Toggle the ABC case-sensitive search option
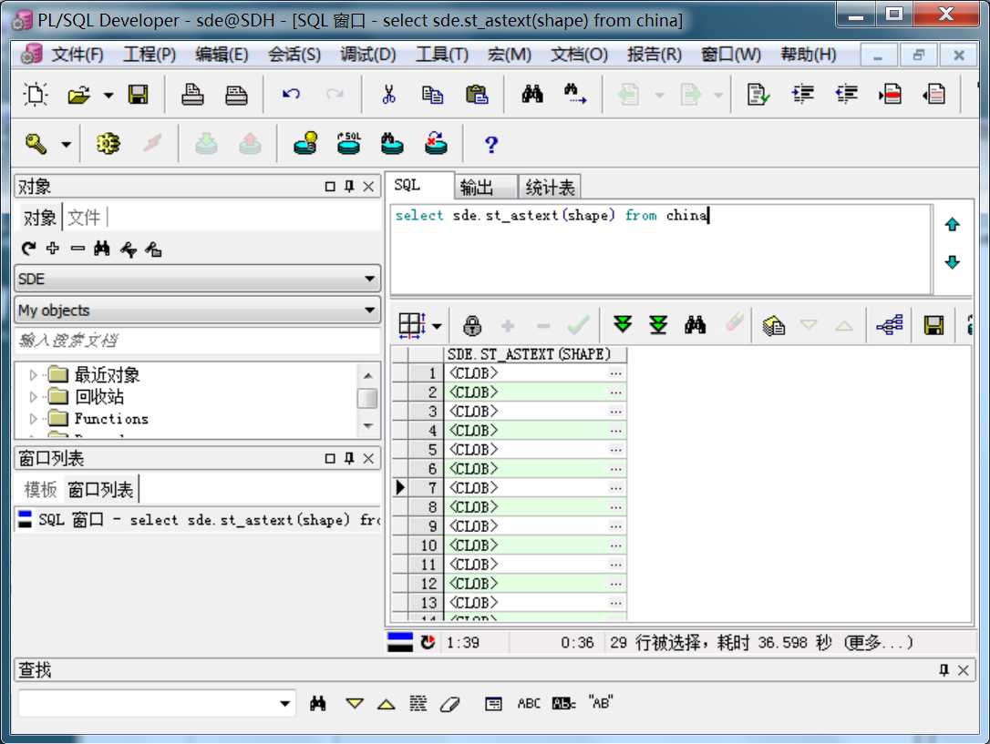990x744 pixels. tap(529, 703)
